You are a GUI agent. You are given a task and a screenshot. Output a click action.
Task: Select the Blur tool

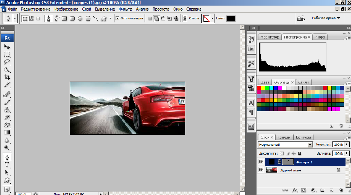[7, 140]
